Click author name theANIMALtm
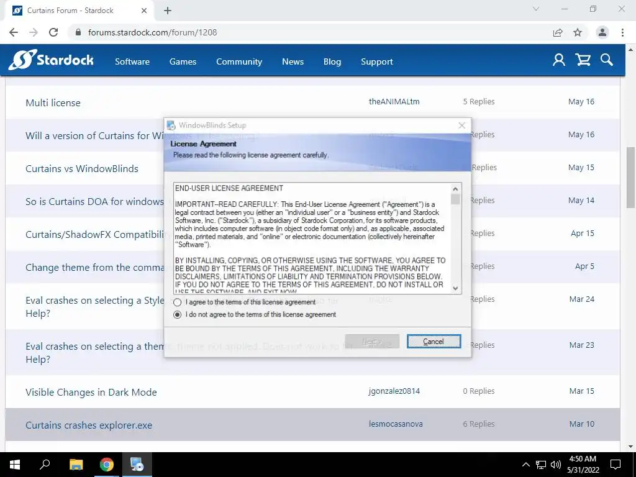This screenshot has height=477, width=636. (394, 101)
